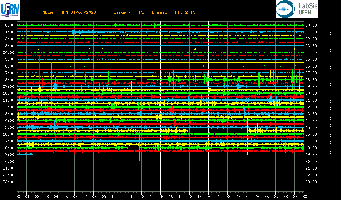Click the 16:30 half-hour label

pyautogui.click(x=311, y=134)
